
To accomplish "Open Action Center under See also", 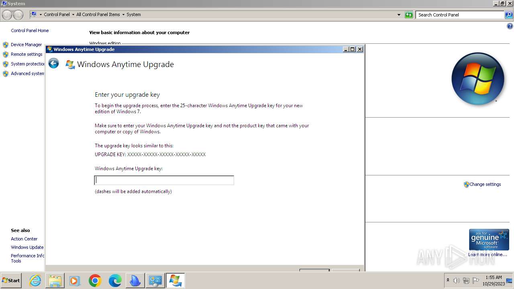I will pyautogui.click(x=24, y=239).
